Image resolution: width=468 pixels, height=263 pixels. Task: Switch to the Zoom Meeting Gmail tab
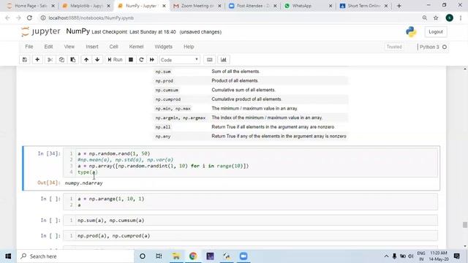coord(197,6)
